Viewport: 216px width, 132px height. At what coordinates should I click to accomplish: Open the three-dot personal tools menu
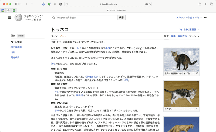(206, 18)
